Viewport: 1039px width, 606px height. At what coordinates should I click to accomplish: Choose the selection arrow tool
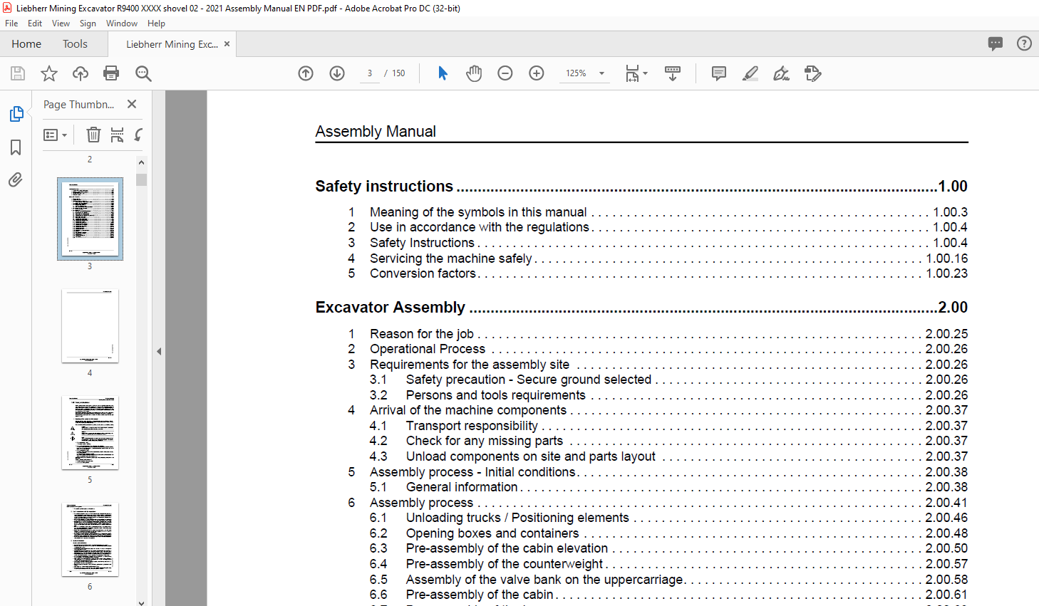[x=443, y=73]
